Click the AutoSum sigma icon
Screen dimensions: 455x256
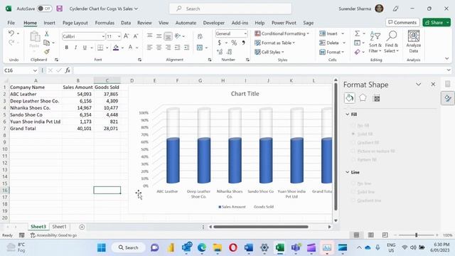click(357, 33)
